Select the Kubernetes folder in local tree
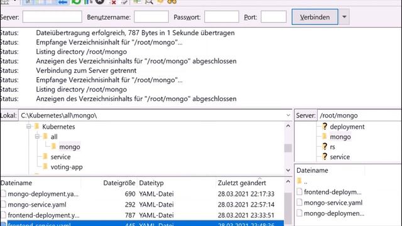 coord(58,127)
